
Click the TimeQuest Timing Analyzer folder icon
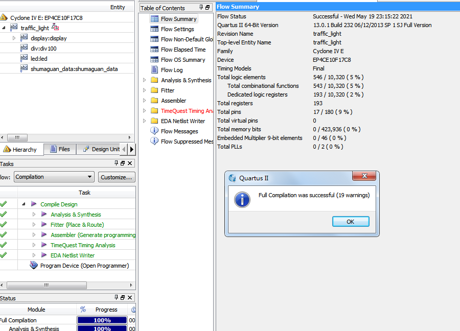(154, 110)
